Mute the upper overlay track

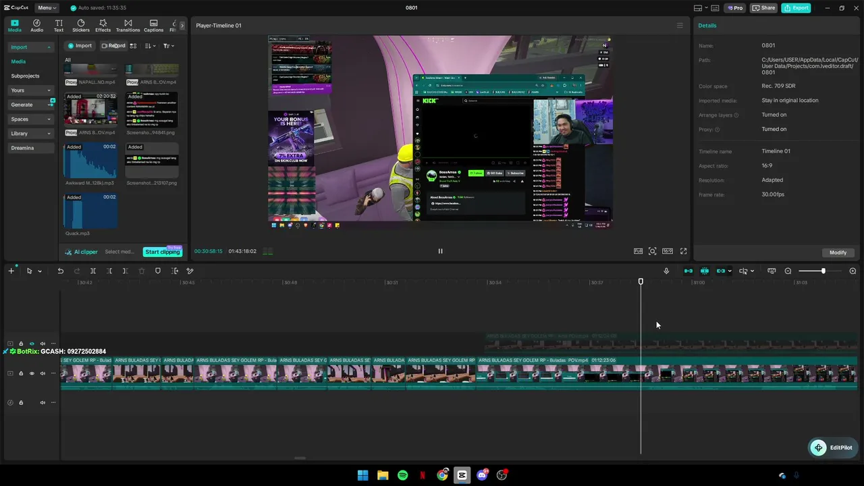tap(43, 344)
